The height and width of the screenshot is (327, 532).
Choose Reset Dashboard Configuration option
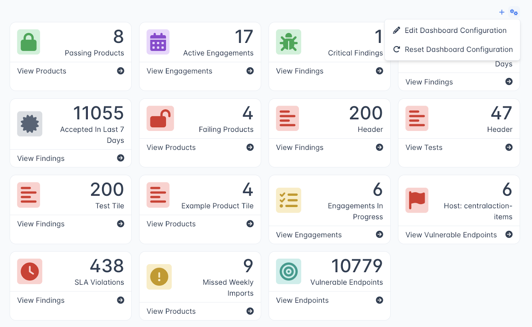pos(458,50)
